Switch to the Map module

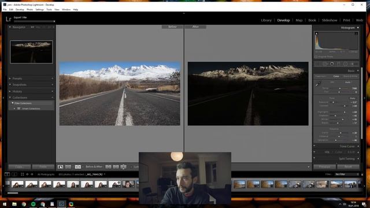(x=299, y=20)
